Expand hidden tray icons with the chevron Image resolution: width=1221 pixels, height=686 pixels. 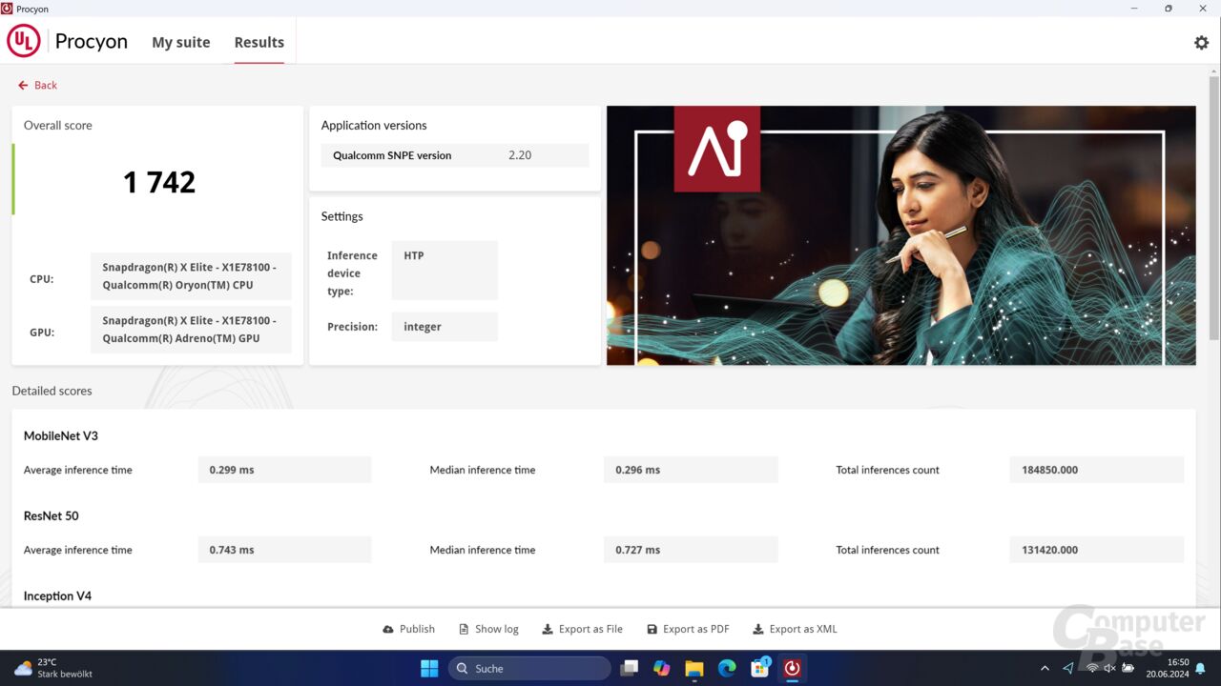[1044, 668]
